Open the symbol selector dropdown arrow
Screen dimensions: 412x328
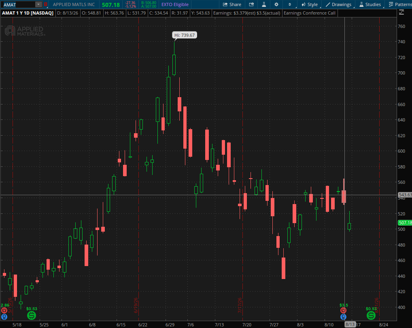(38, 4)
